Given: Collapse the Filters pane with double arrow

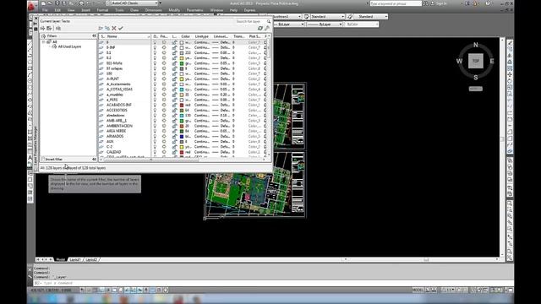Looking at the screenshot, I should [94, 35].
